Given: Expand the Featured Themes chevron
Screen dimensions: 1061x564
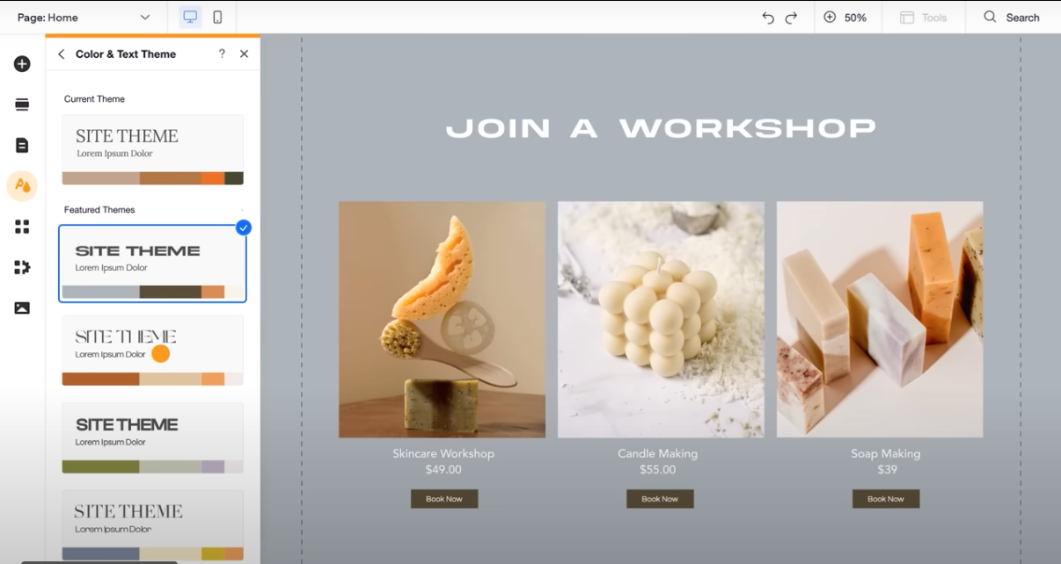Looking at the screenshot, I should (244, 210).
